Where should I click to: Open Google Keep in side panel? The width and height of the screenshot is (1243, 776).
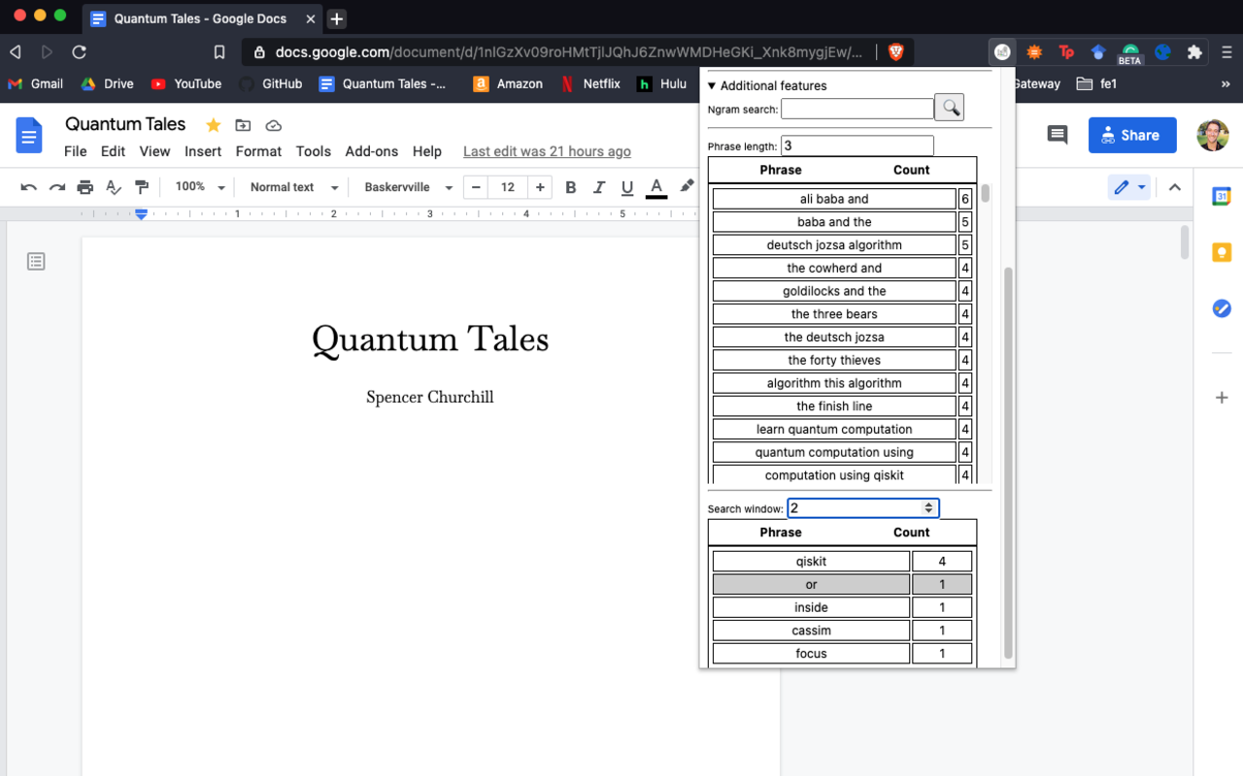click(x=1222, y=252)
